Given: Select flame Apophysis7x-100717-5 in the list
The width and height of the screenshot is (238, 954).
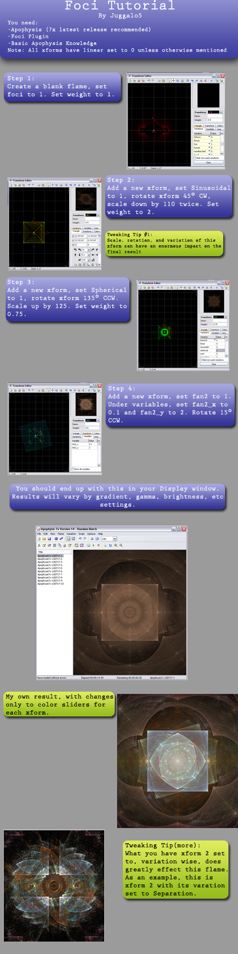Looking at the screenshot, I should tap(50, 568).
